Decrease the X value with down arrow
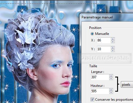This screenshot has width=133, height=103. pyautogui.click(x=113, y=42)
